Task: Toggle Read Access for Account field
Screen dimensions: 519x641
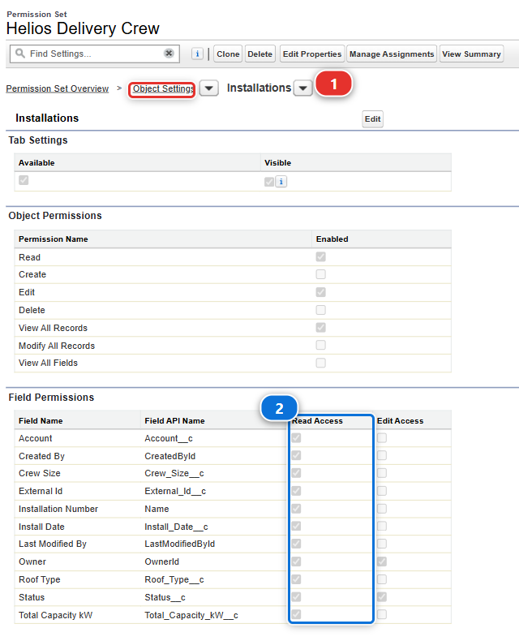Action: pyautogui.click(x=296, y=438)
